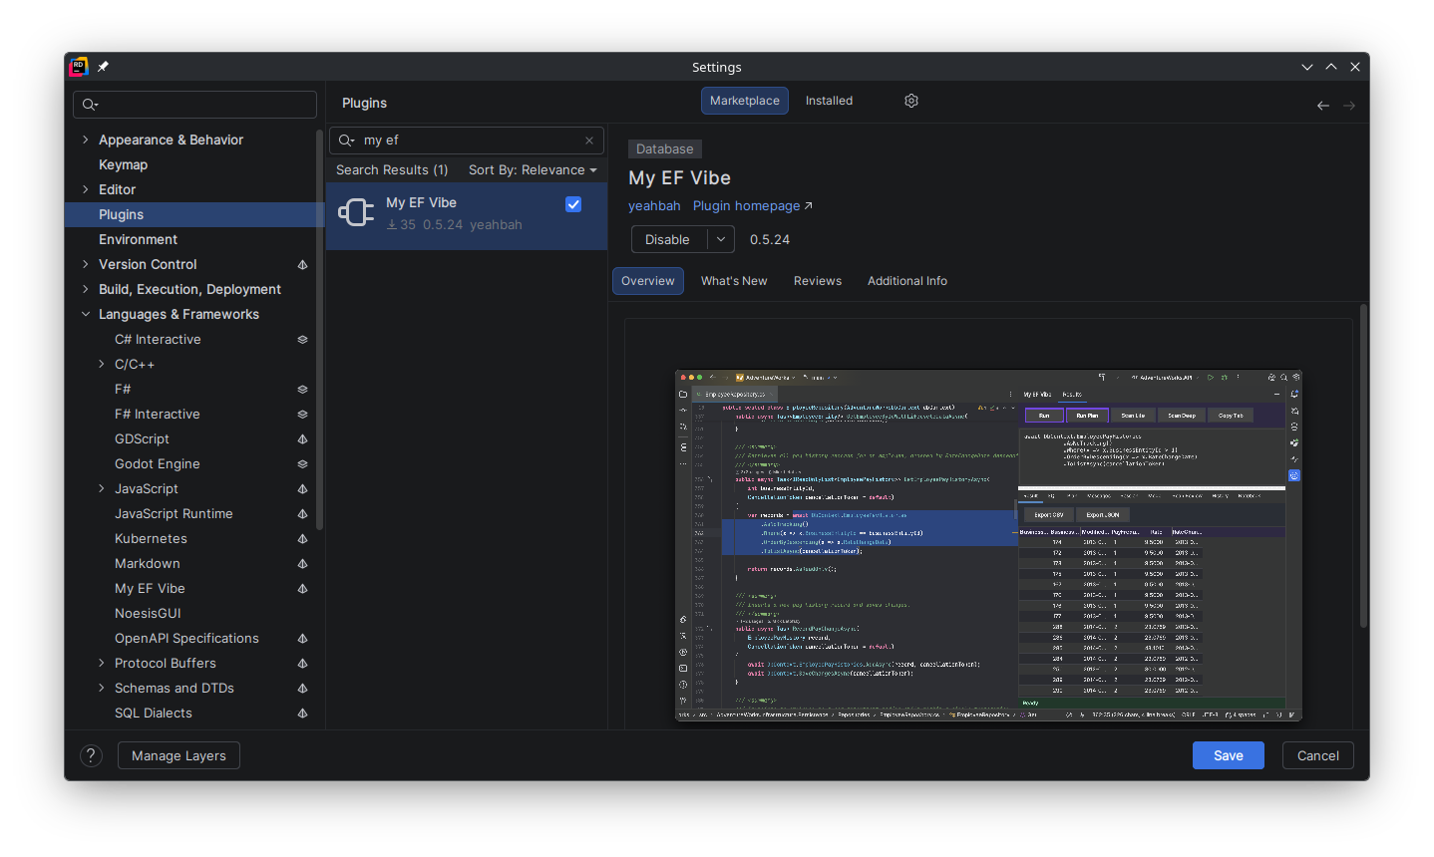Open Sort By Relevance dropdown
The image size is (1434, 857).
point(533,170)
